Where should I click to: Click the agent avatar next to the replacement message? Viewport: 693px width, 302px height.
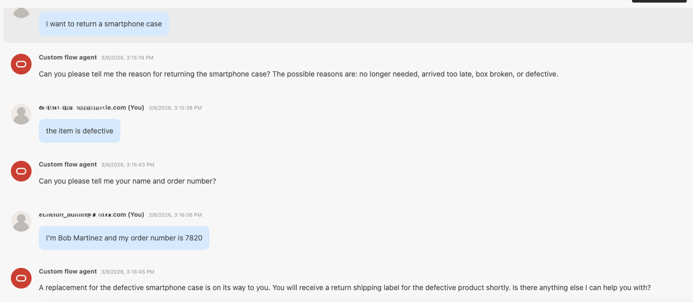click(x=21, y=278)
